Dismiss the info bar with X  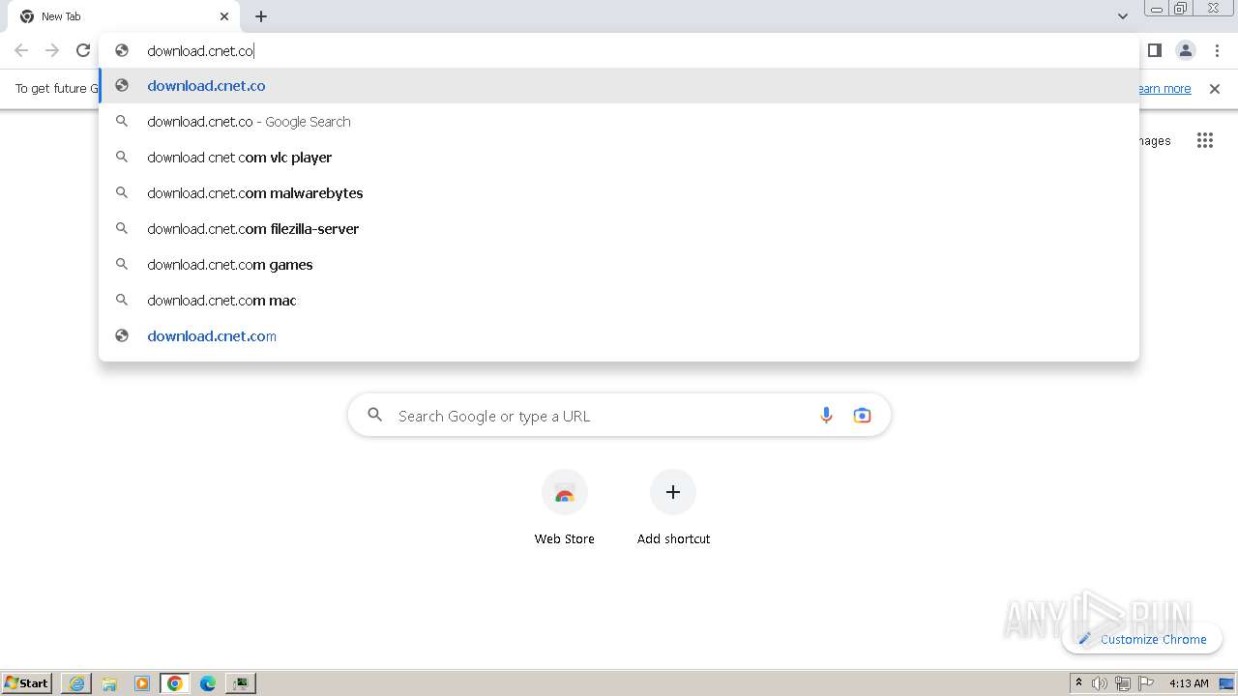point(1215,89)
